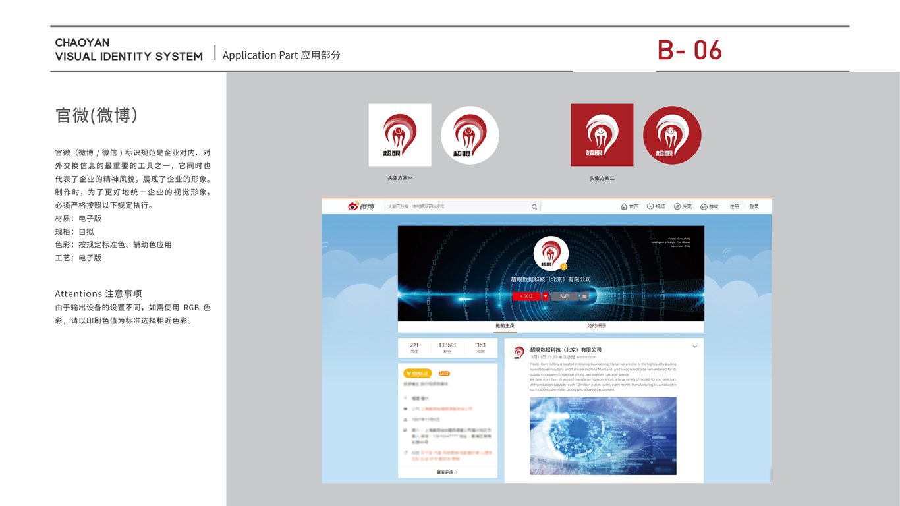Click the post author company name

point(566,350)
